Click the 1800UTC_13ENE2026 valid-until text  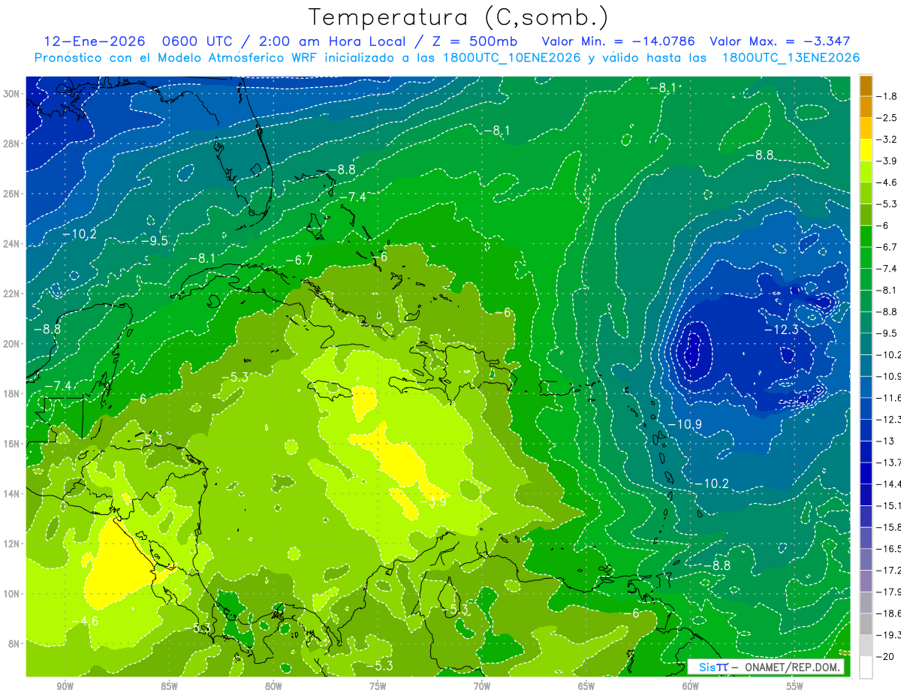(791, 58)
